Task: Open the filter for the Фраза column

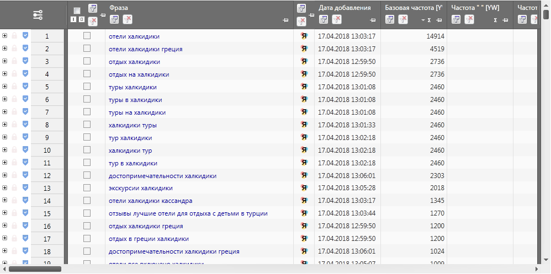Action: [x=114, y=20]
